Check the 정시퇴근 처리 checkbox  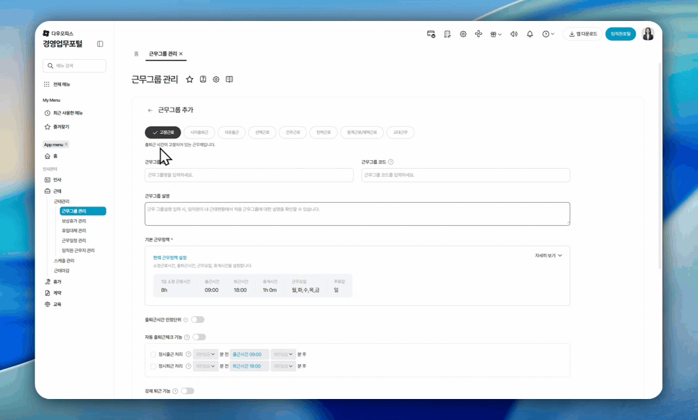[153, 366]
